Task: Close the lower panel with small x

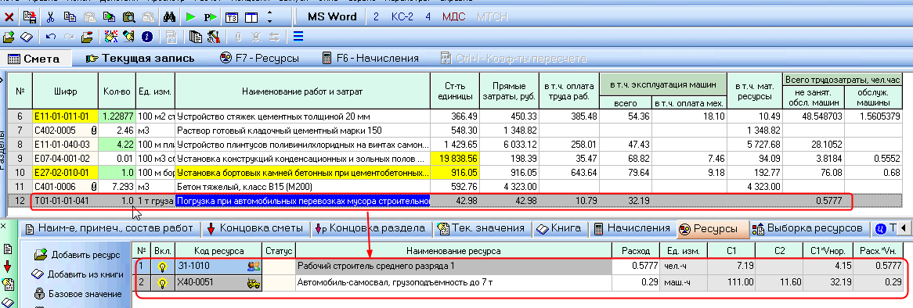Action: (4, 225)
